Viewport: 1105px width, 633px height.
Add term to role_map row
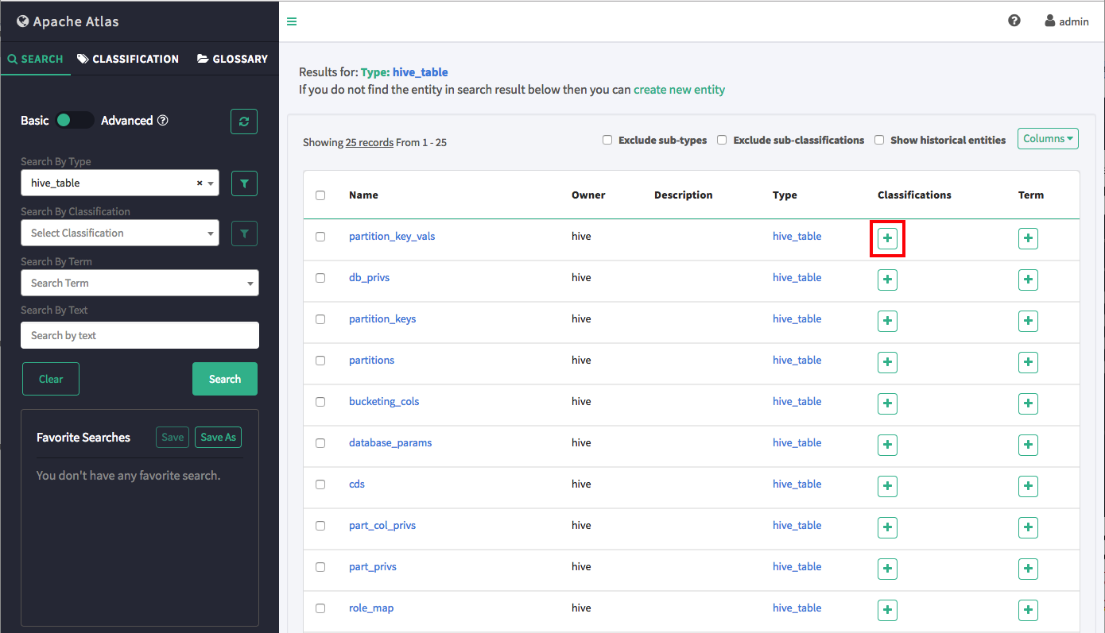click(1028, 610)
